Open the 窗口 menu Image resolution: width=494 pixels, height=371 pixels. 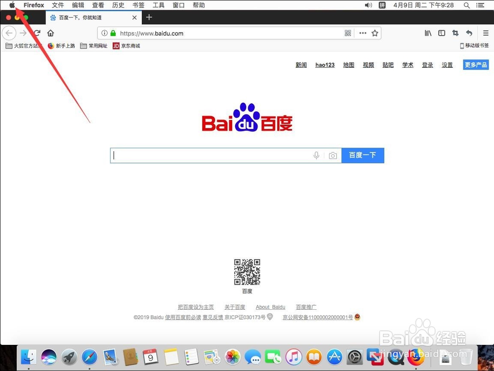pos(179,5)
